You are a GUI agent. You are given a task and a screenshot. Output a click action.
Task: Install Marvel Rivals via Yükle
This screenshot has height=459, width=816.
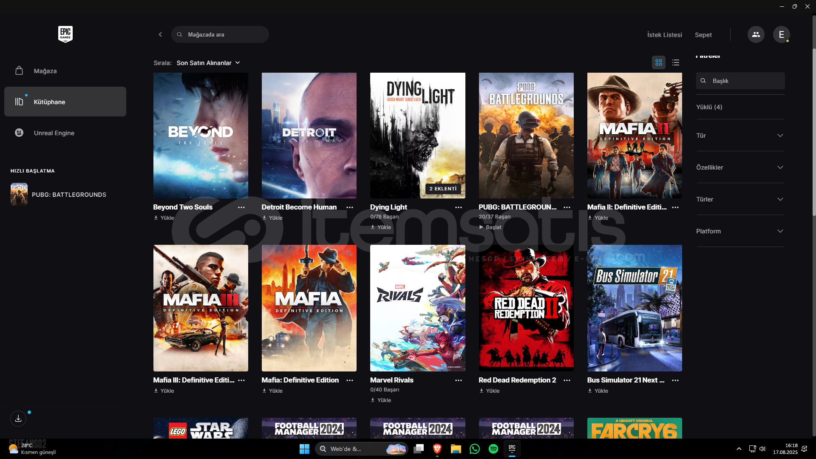(381, 400)
